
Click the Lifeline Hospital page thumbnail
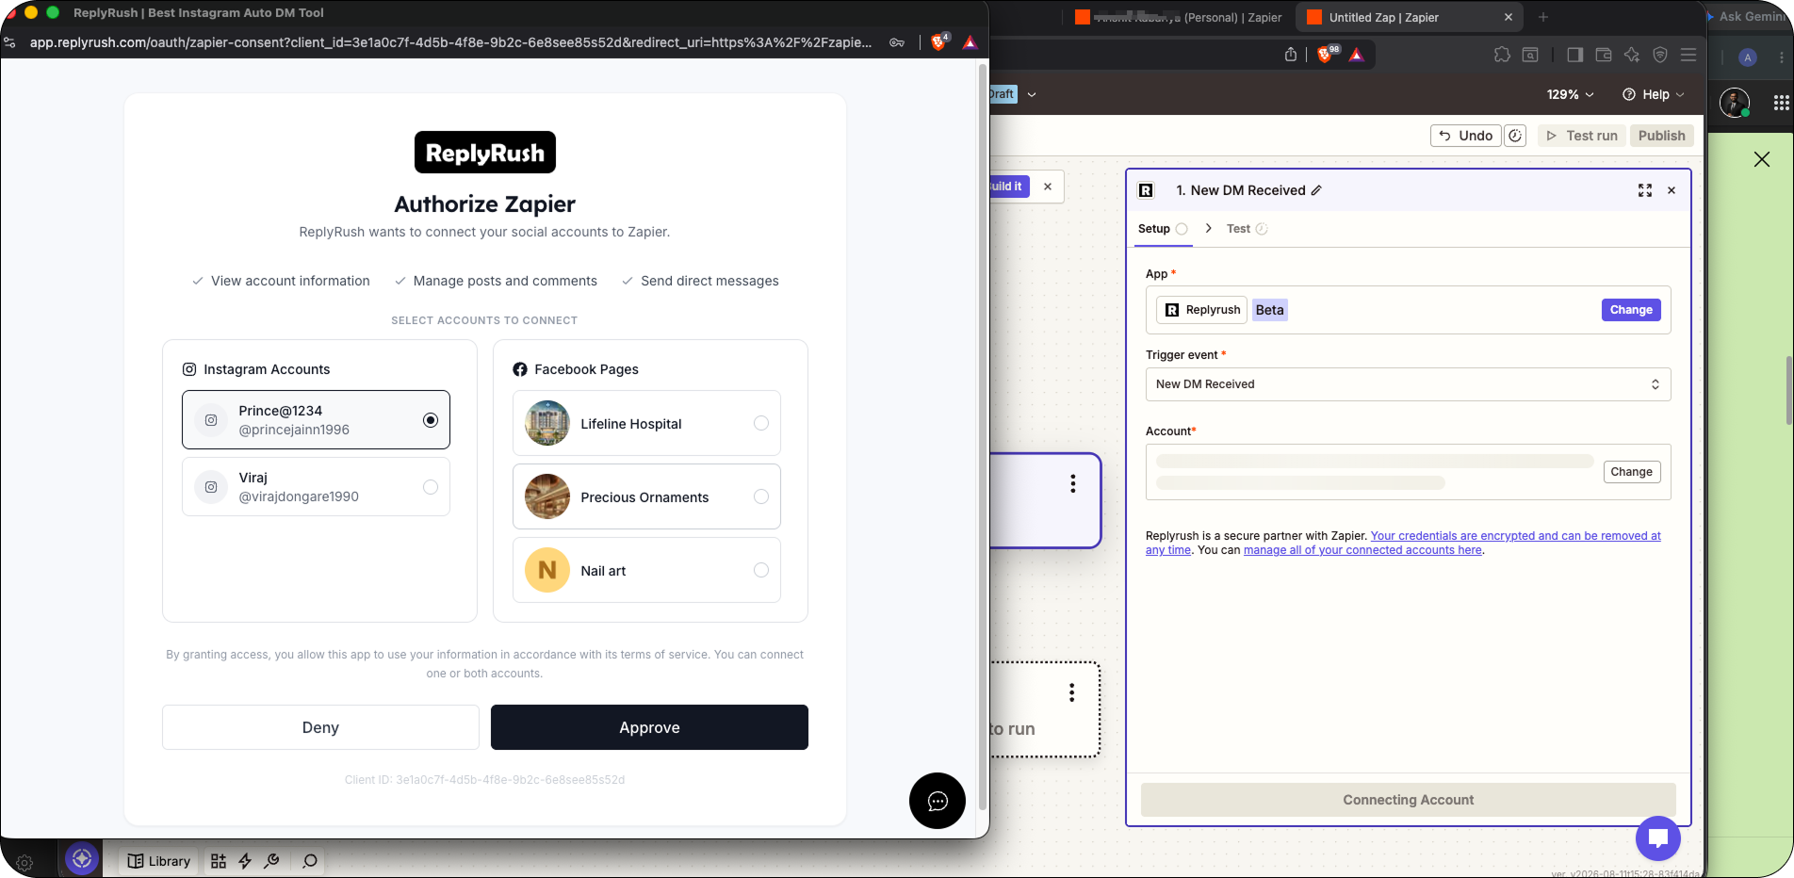[547, 423]
